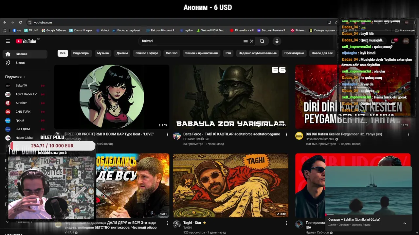Select Недавно опубликованные filter chip
This screenshot has height=235, width=419.
tap(258, 53)
